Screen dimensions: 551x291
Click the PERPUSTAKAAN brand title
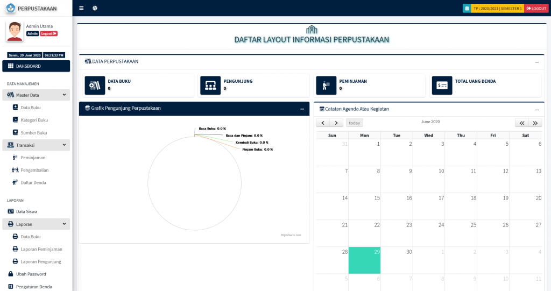tap(37, 9)
